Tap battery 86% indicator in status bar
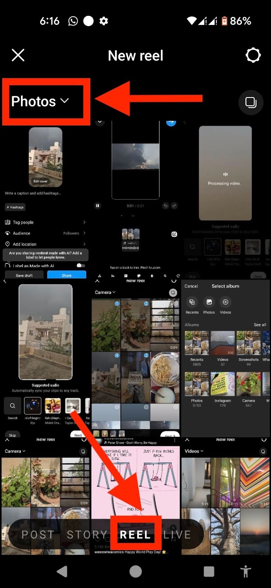 coord(236,21)
